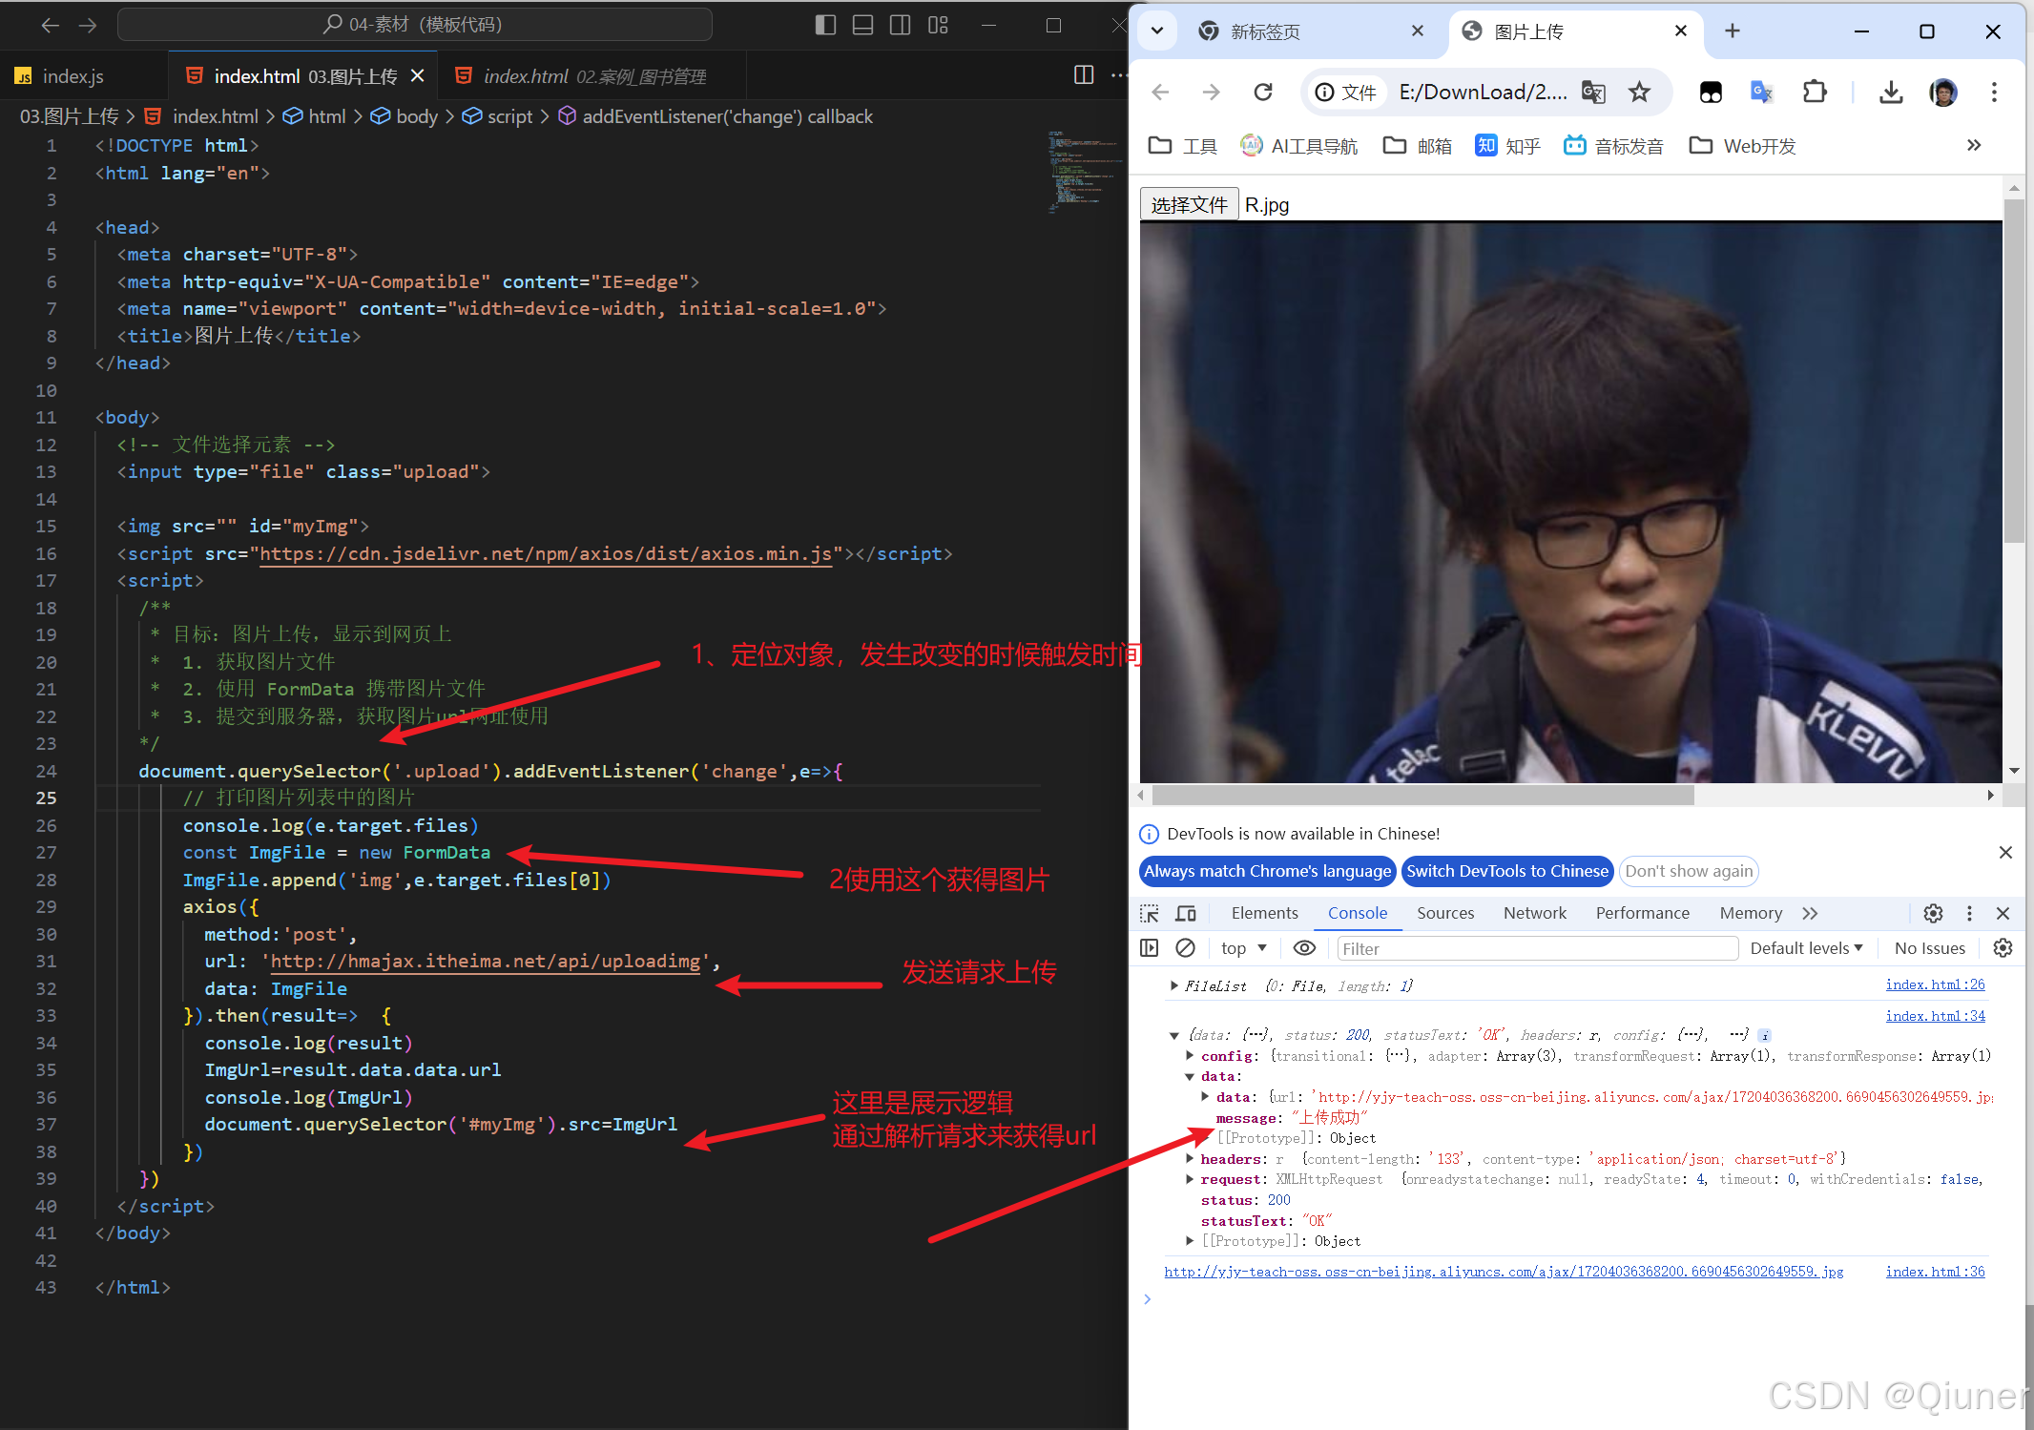The image size is (2034, 1430).
Task: Open editor More Actions ellipsis menu
Action: point(1118,75)
